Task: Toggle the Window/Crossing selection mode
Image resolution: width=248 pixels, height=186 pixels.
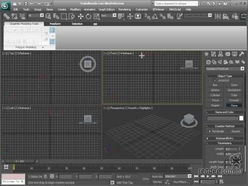Action: coord(71,17)
